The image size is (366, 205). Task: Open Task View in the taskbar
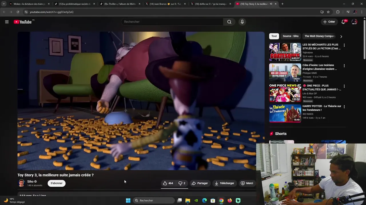coord(179,200)
